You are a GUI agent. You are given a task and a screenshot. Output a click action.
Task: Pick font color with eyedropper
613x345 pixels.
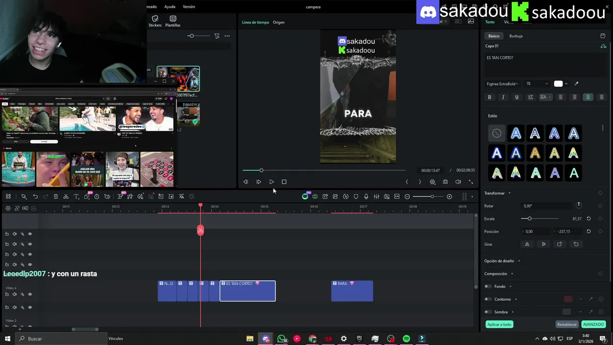[x=576, y=84]
